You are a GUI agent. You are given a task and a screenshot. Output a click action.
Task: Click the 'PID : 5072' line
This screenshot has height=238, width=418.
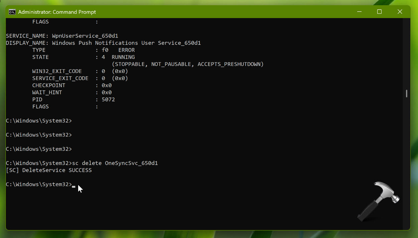pyautogui.click(x=74, y=99)
